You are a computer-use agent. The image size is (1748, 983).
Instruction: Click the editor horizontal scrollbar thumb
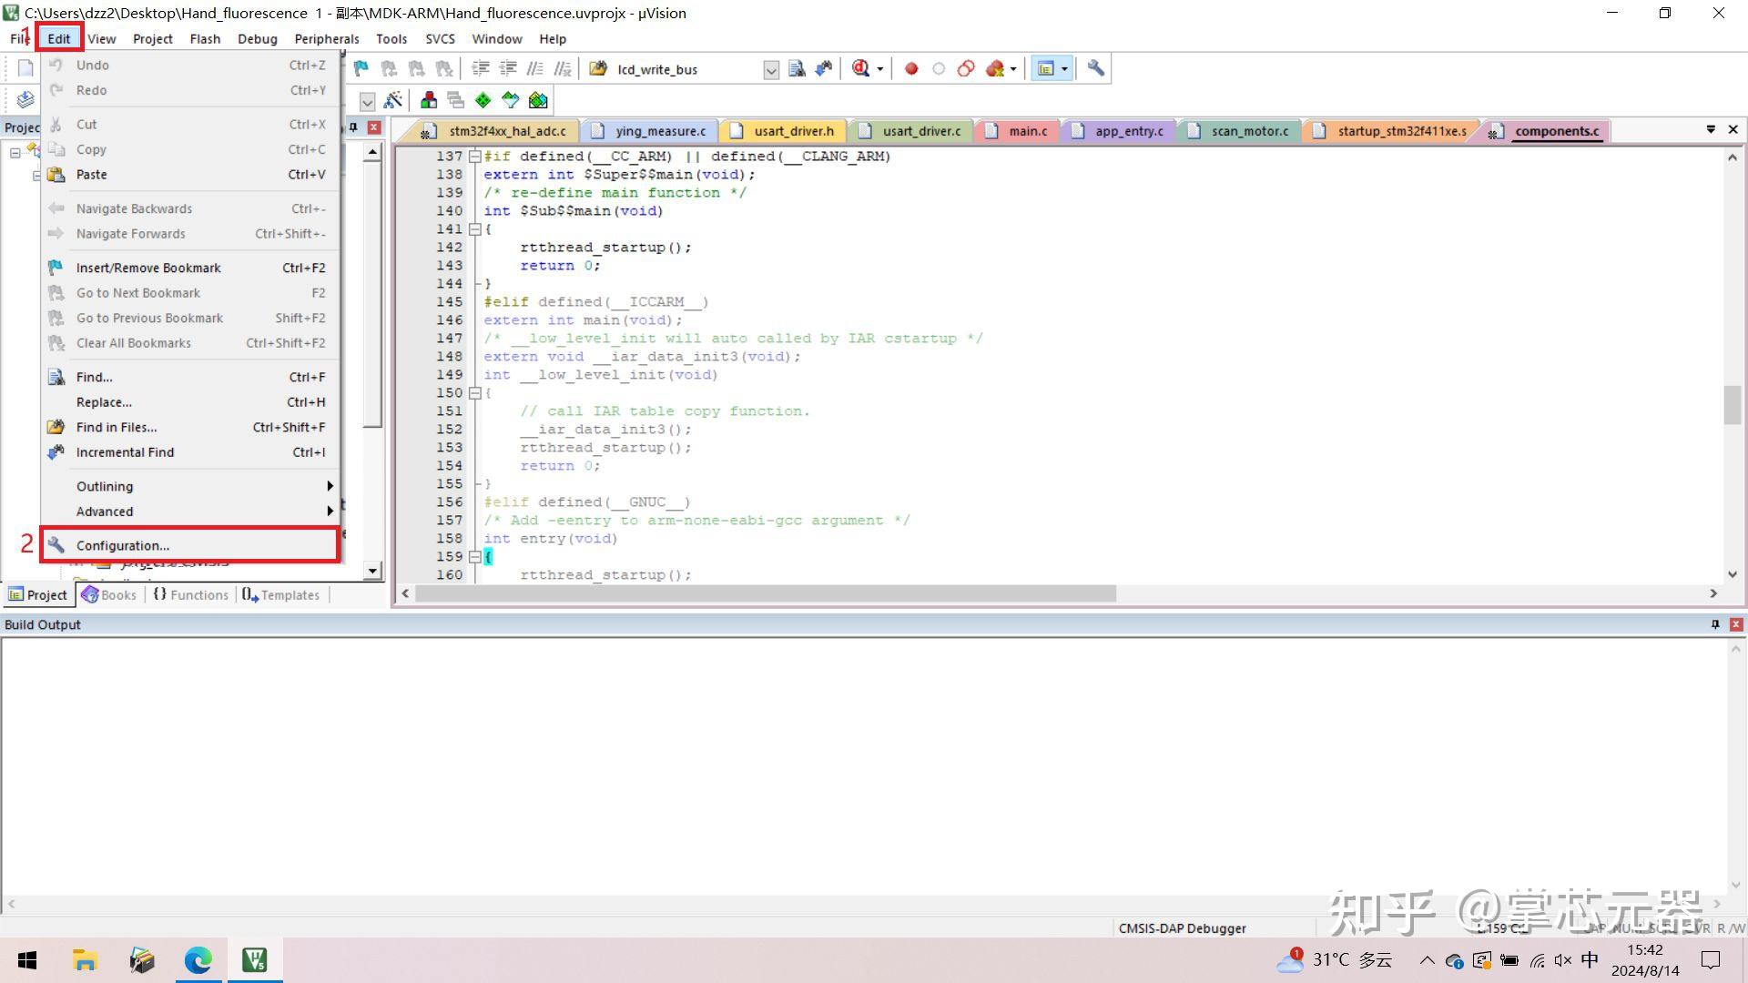765,593
